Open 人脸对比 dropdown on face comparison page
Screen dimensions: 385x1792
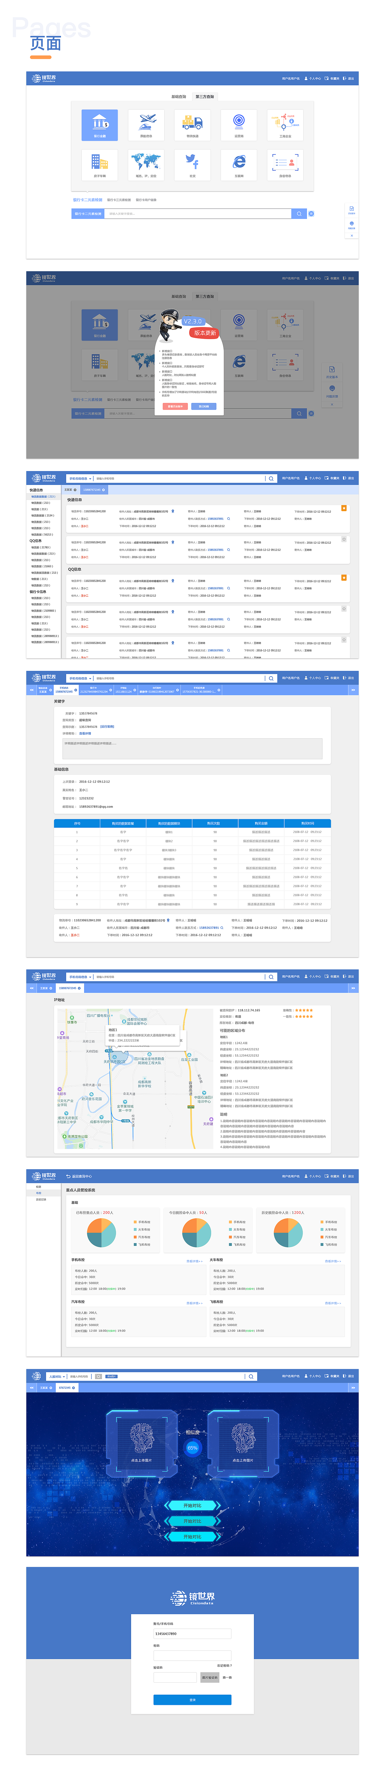click(x=57, y=1377)
